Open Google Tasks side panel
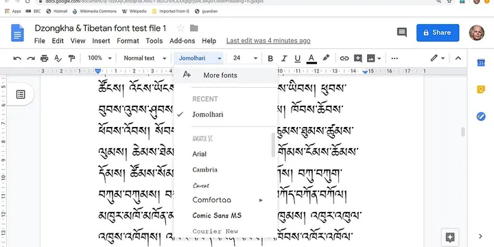The width and height of the screenshot is (494, 247). 480,116
